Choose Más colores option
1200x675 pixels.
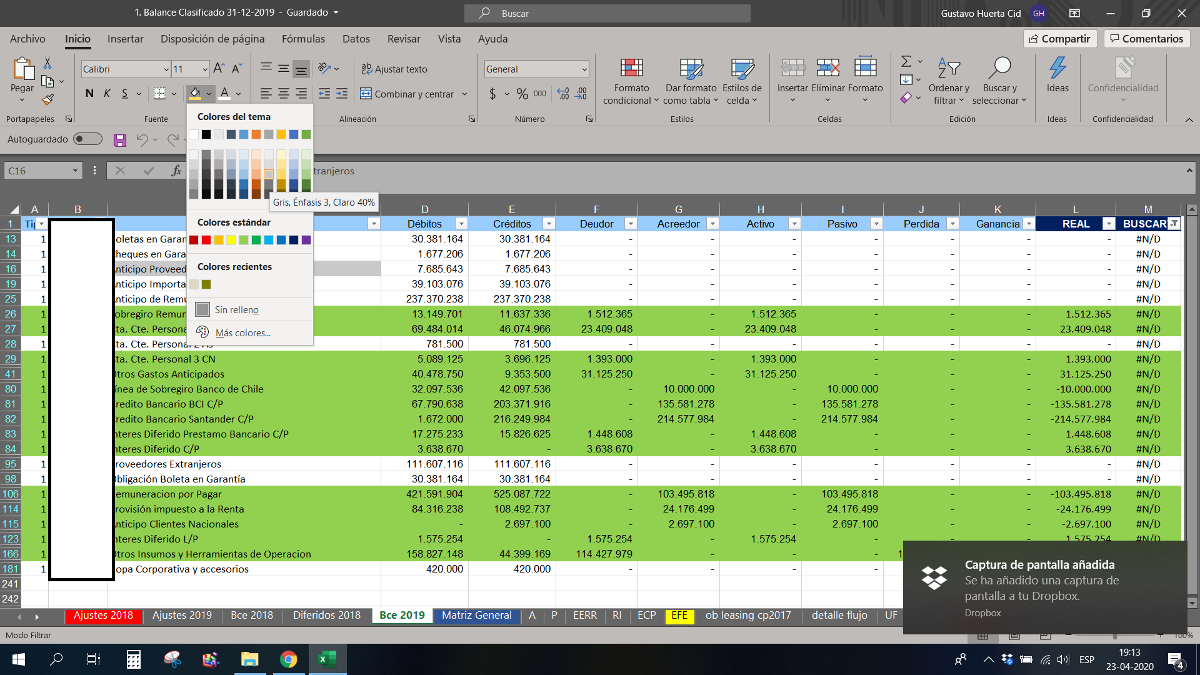[x=242, y=333]
